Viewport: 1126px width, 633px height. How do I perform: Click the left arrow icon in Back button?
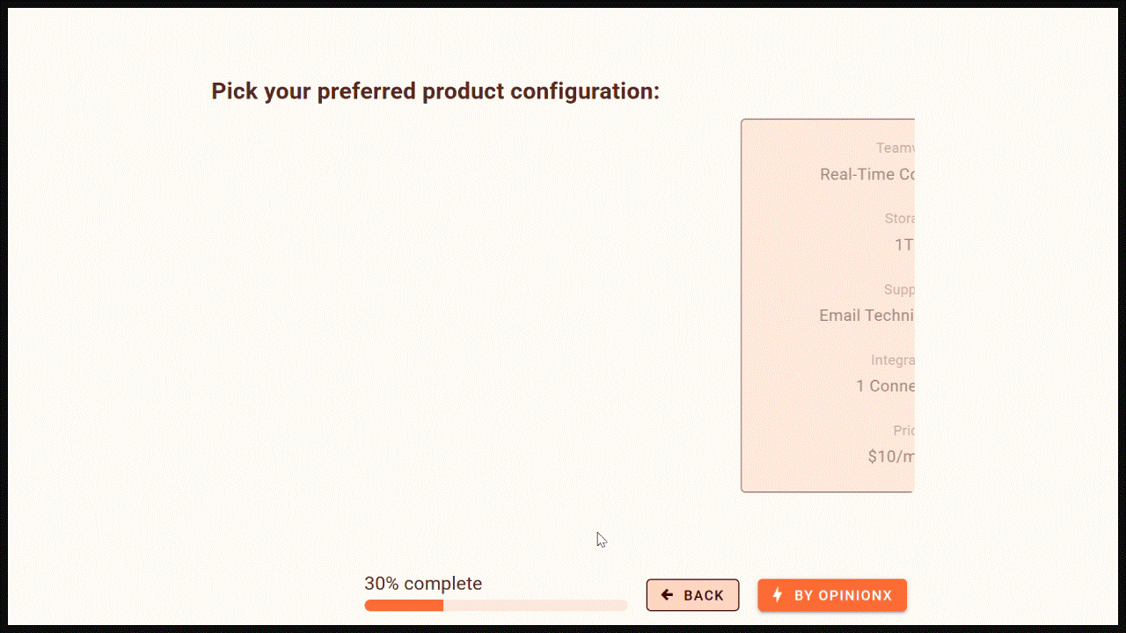tap(667, 595)
